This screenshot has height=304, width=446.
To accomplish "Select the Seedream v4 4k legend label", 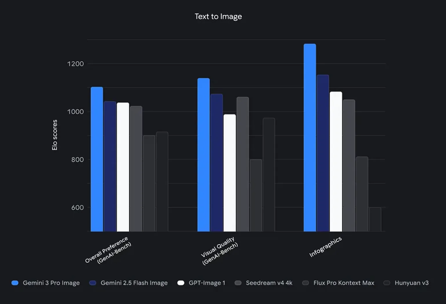I will [x=269, y=283].
